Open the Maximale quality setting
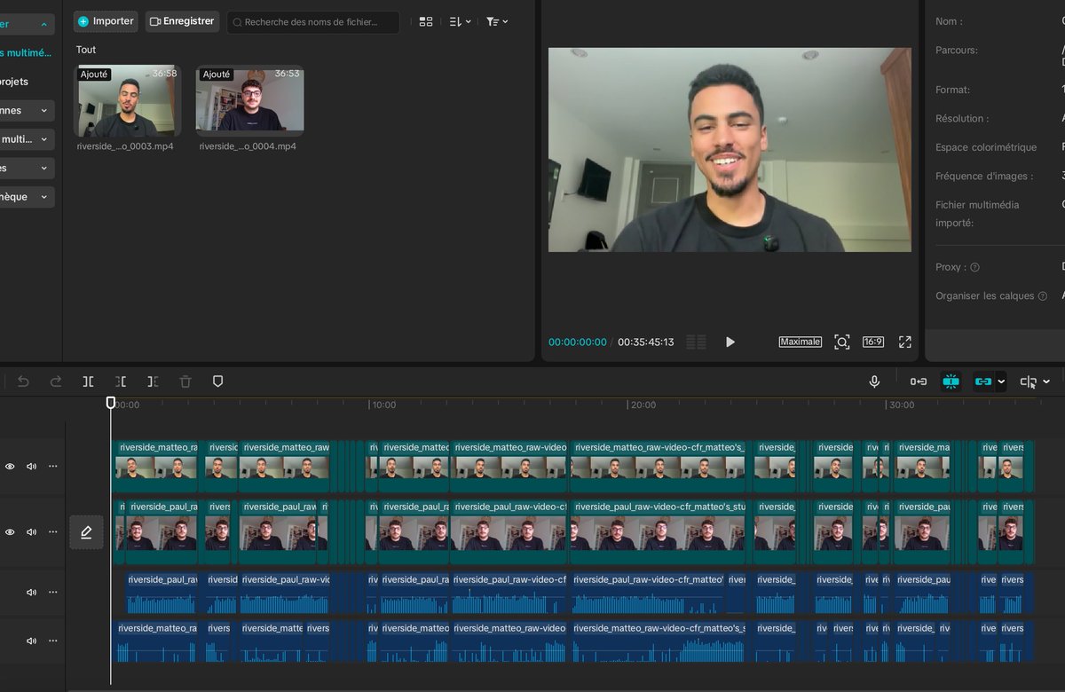The image size is (1065, 692). coord(801,342)
